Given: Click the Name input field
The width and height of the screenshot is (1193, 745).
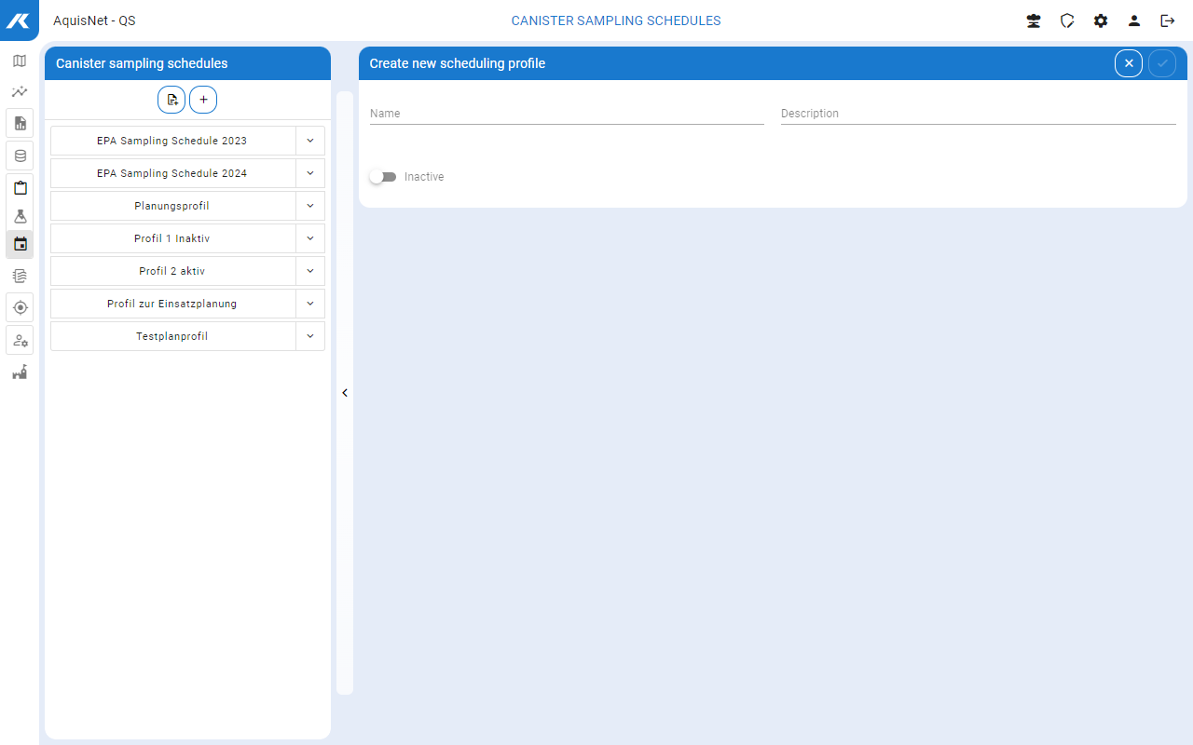Looking at the screenshot, I should pyautogui.click(x=567, y=114).
